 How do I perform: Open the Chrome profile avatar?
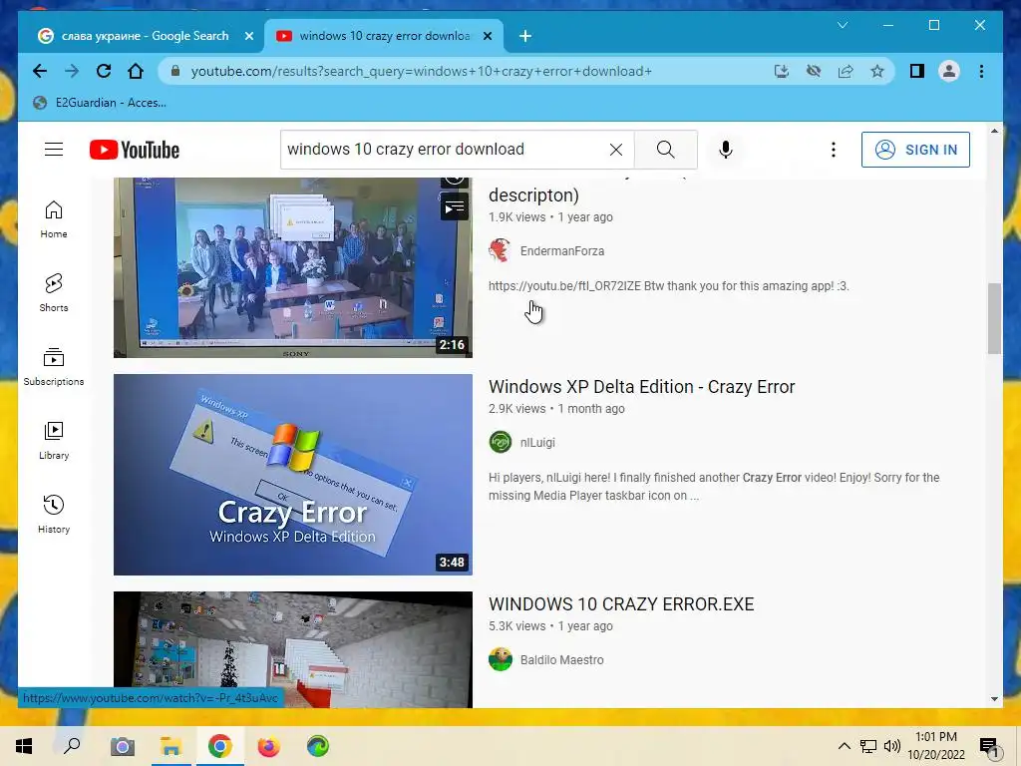949,71
